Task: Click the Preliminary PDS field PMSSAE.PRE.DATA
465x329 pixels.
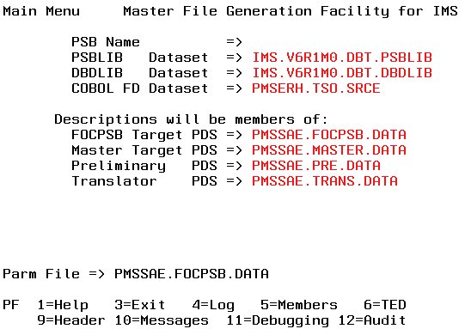Action: [315, 166]
